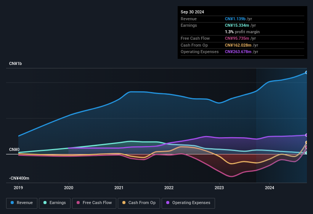Select the 2024 x-axis label

pos(270,188)
